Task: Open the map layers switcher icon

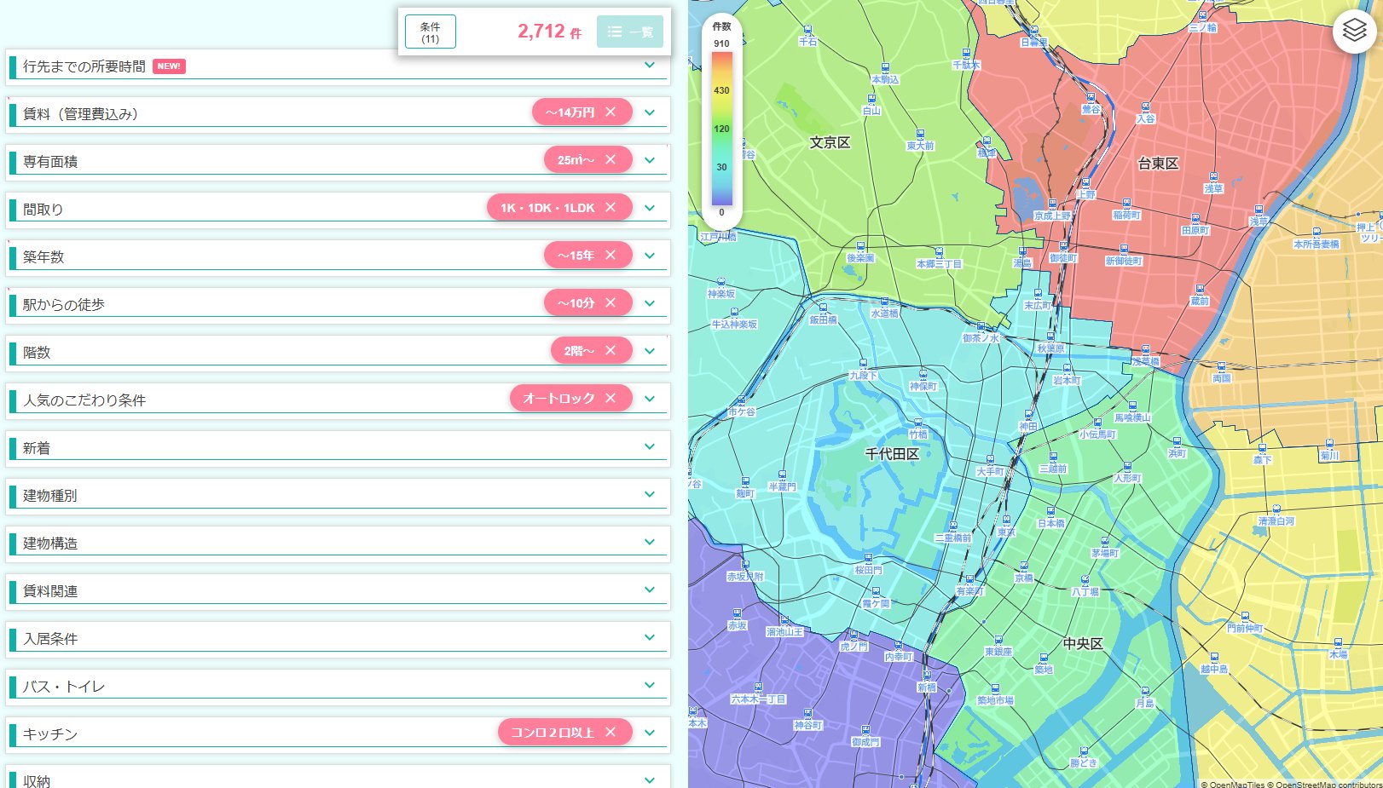Action: 1354,32
